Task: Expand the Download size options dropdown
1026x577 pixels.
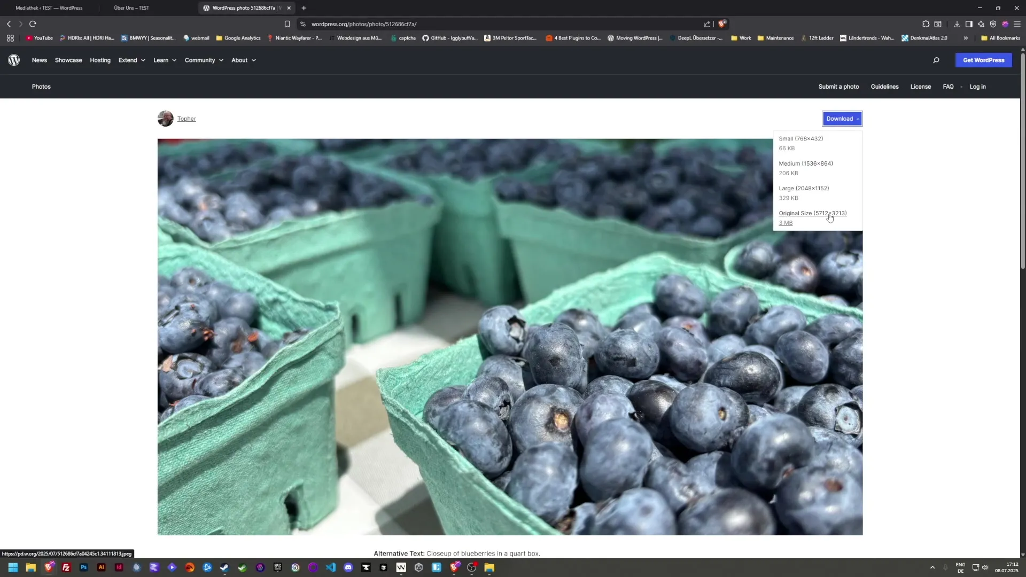Action: (858, 118)
